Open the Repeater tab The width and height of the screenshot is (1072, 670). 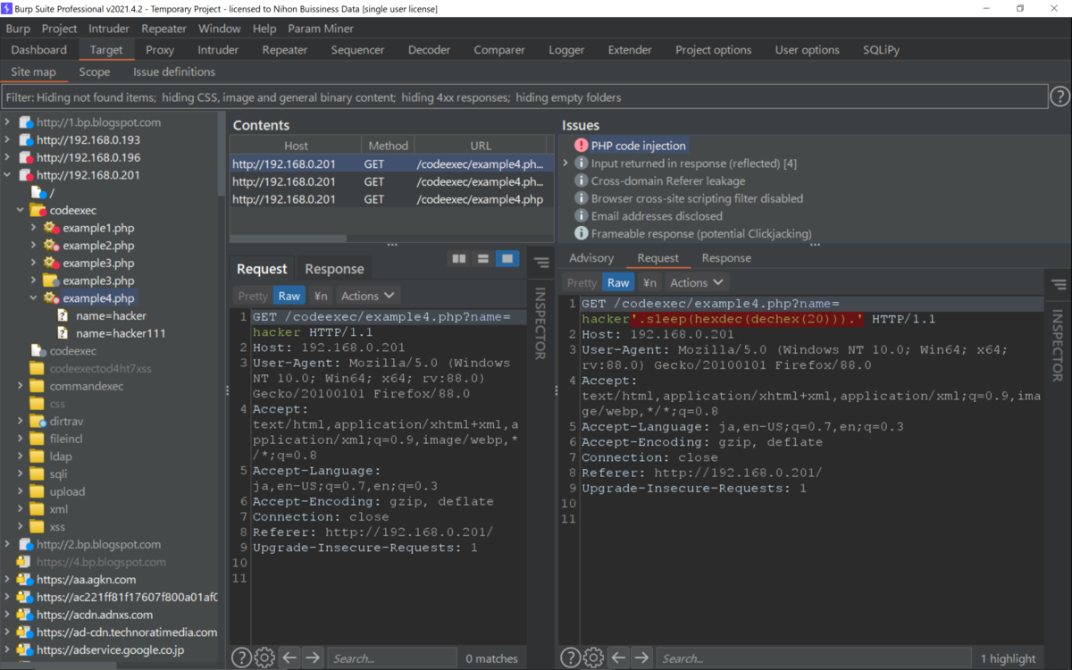285,50
